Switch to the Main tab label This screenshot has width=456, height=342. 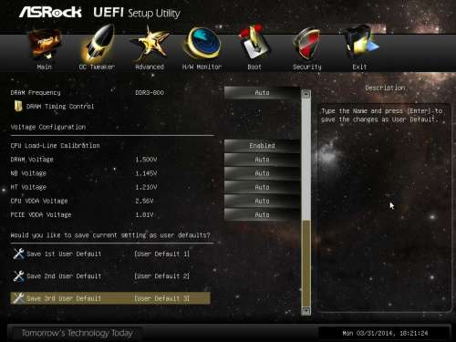coord(45,67)
